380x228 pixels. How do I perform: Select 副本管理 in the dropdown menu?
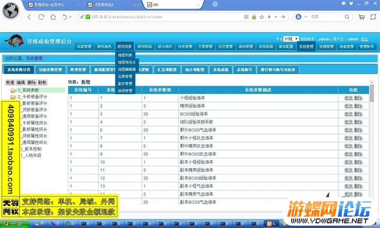[125, 84]
